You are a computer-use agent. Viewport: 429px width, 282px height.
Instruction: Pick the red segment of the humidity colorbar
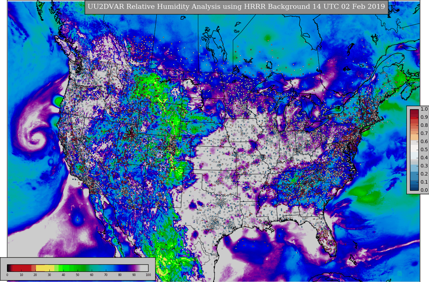(22, 268)
